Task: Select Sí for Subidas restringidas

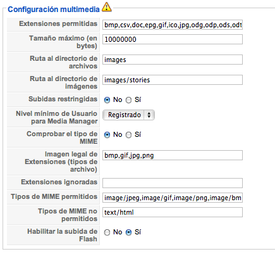Action: tap(128, 100)
